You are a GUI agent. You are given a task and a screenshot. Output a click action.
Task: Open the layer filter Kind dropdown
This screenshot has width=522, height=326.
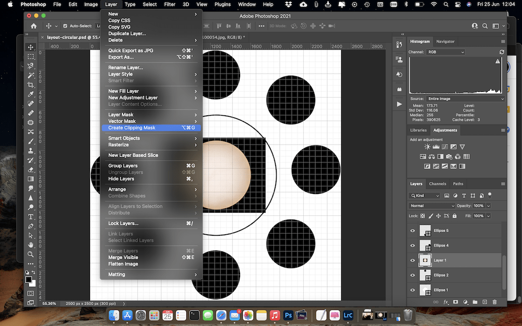[x=425, y=196]
